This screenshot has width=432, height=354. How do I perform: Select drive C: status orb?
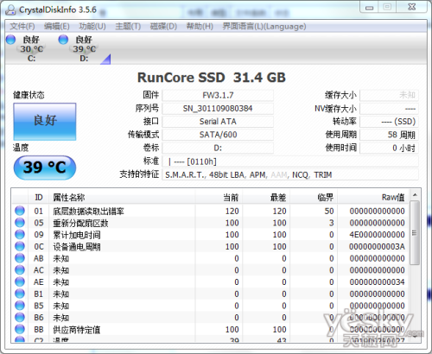pos(10,40)
